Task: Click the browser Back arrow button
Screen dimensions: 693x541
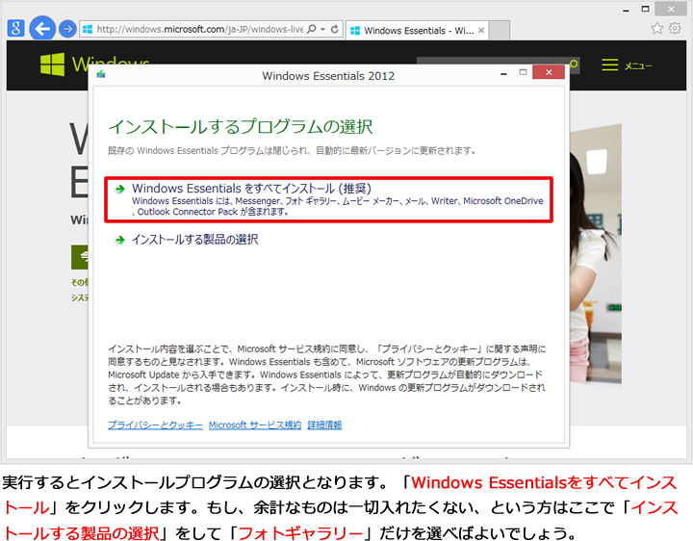Action: [42, 29]
